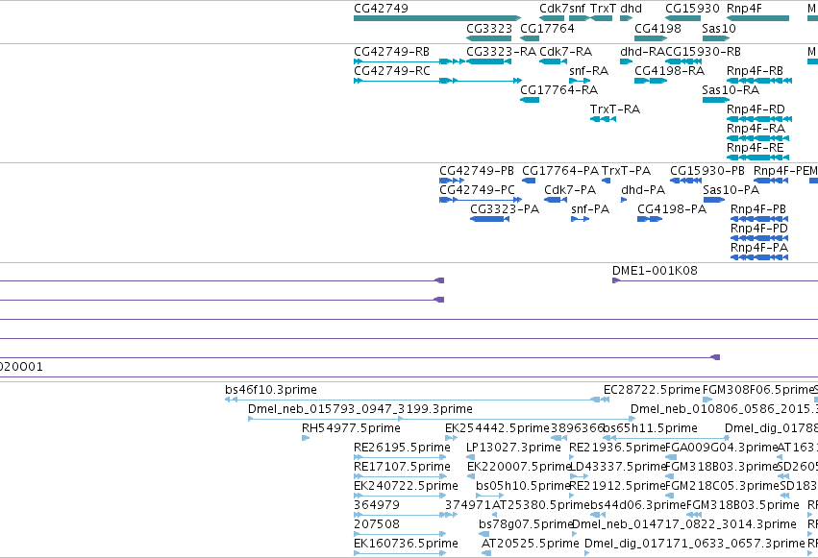This screenshot has height=558, width=818.
Task: Click the Rnp4F-PB protein label
Action: click(x=758, y=209)
